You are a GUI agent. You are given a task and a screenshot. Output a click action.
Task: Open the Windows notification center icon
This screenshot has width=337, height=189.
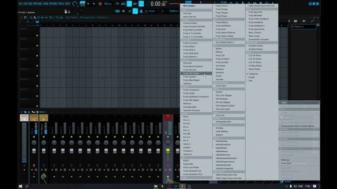314,186
